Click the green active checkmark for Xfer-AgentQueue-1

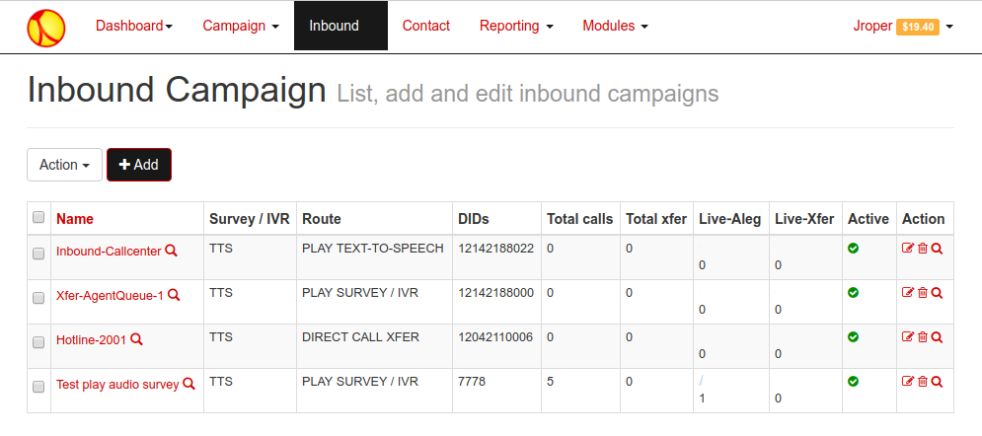coord(853,293)
